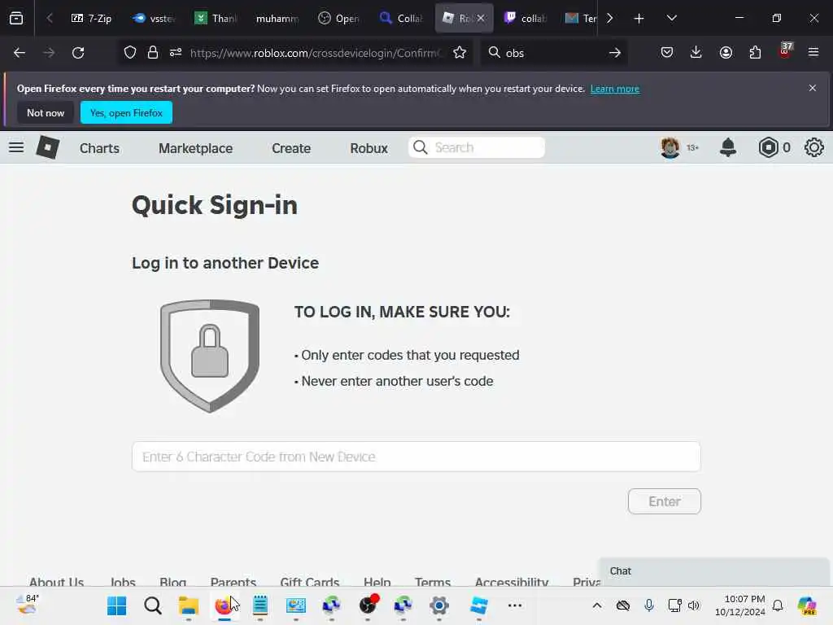
Task: Open the Roblox hamburger navigation menu
Action: coord(16,147)
